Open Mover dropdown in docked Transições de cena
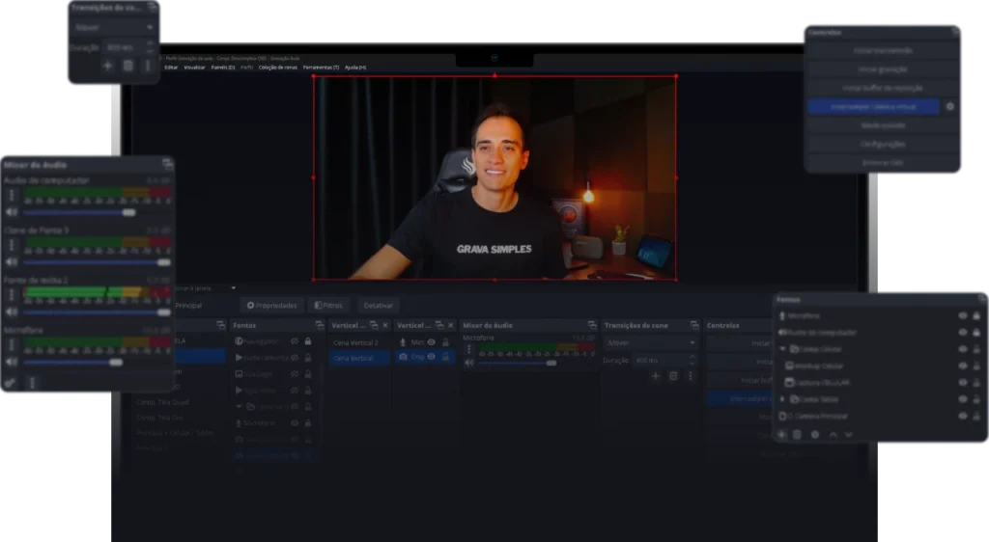Image resolution: width=989 pixels, height=542 pixels. [x=650, y=343]
